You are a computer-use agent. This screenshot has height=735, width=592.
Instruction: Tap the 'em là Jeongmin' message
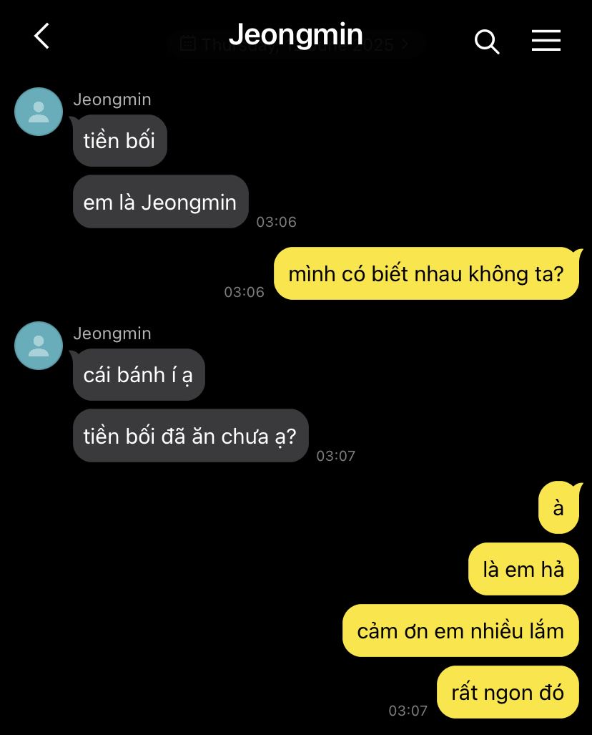coord(160,202)
